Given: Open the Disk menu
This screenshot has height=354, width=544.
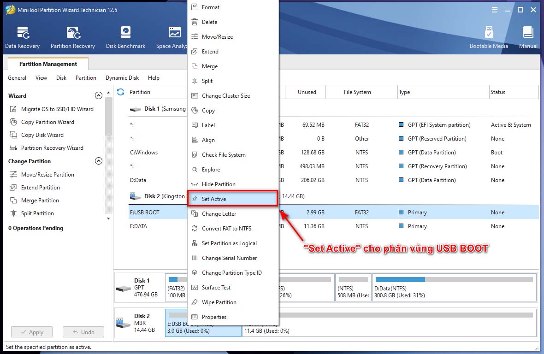Looking at the screenshot, I should click(x=61, y=77).
